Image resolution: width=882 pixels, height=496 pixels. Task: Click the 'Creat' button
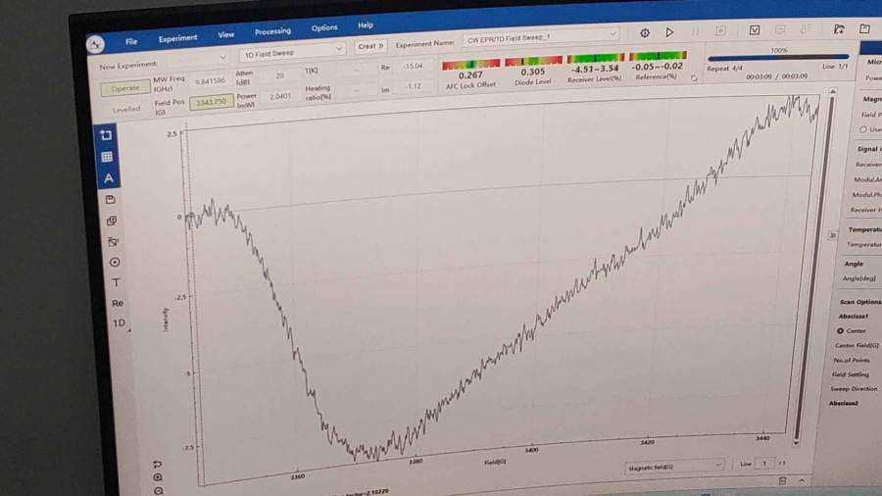[369, 46]
